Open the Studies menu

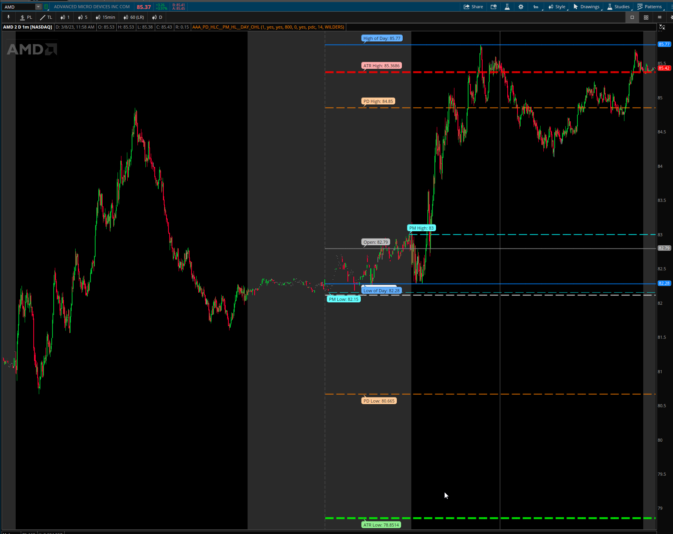click(x=619, y=7)
